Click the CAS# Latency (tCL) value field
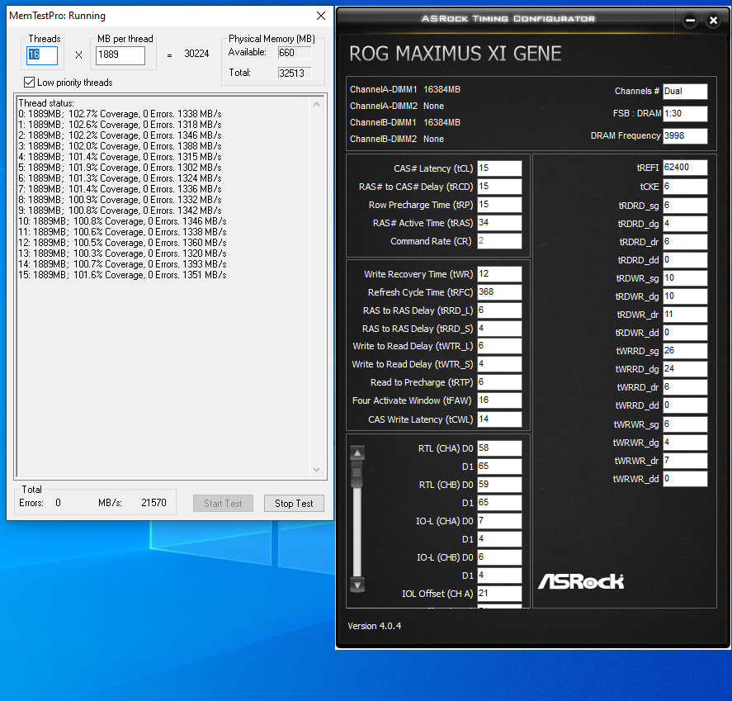The height and width of the screenshot is (701, 732). [499, 168]
